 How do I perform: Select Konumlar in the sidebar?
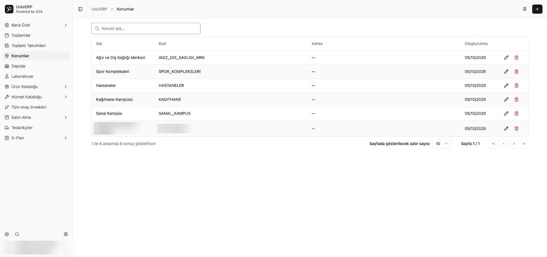click(36, 56)
